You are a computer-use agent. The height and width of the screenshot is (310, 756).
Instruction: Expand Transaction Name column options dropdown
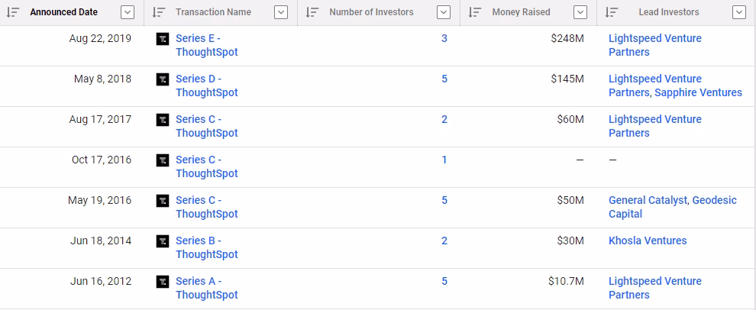(x=281, y=12)
